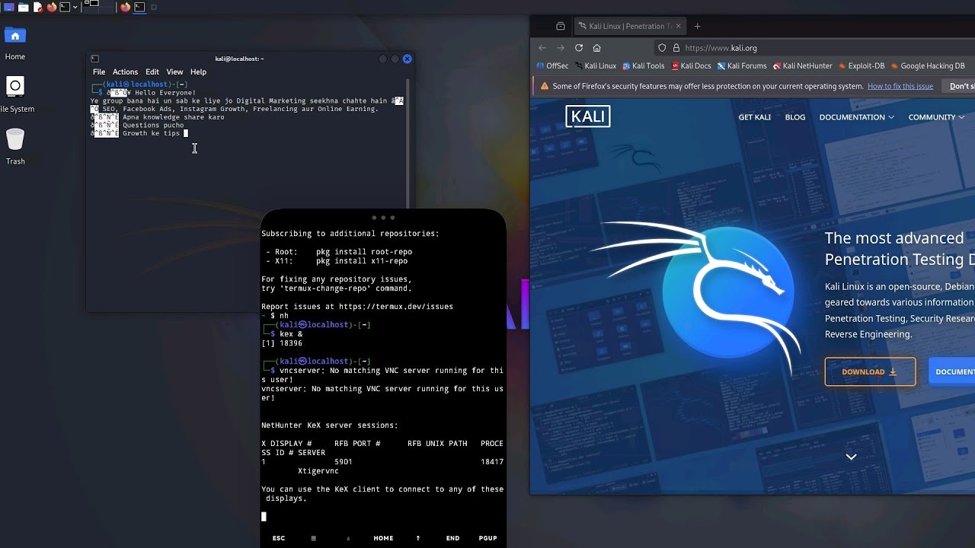Screen dimensions: 975x548
Task: Open the Kali Forums bookmark
Action: (742, 65)
